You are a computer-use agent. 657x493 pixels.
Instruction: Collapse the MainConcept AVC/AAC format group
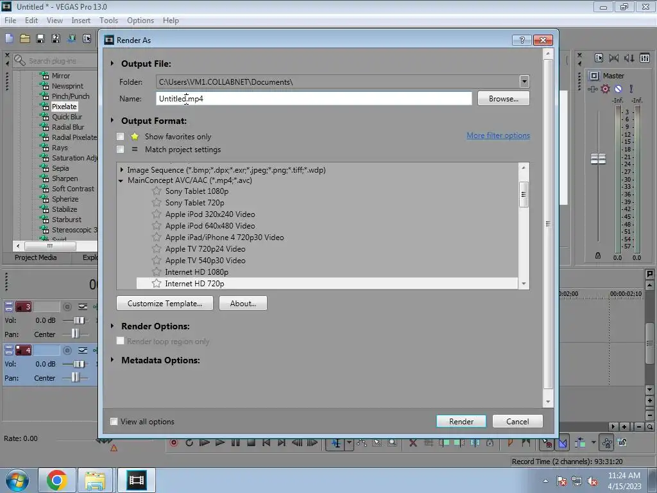point(121,180)
